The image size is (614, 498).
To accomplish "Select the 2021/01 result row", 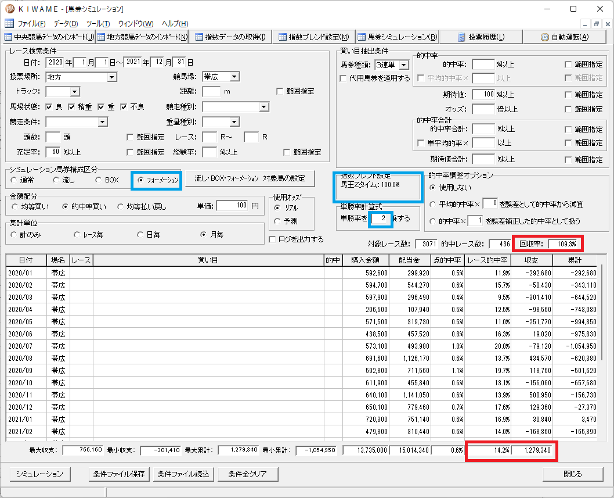I will point(302,419).
